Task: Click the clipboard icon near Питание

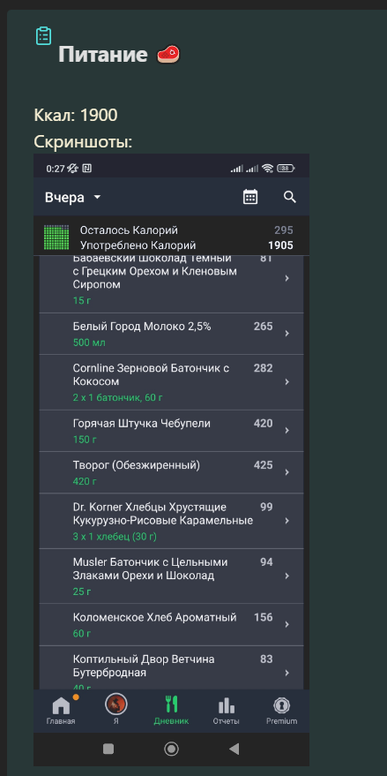Action: coord(43,35)
